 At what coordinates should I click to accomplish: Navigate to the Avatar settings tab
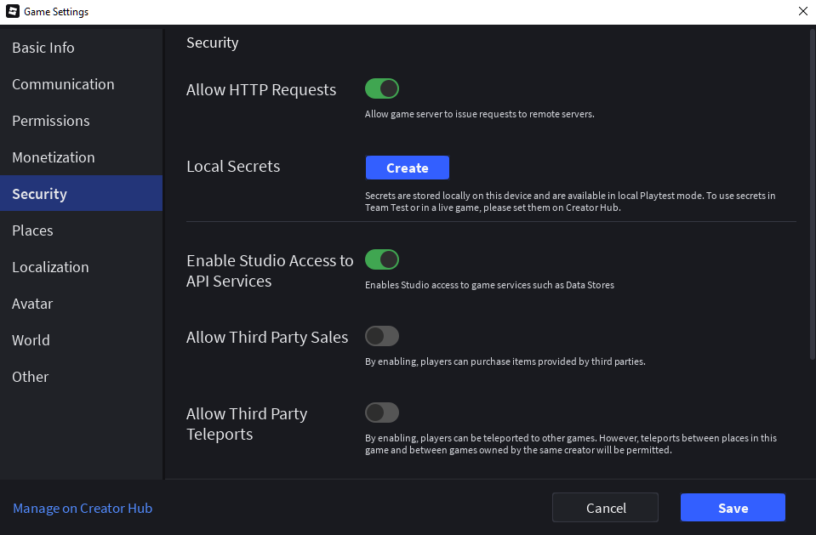(32, 304)
